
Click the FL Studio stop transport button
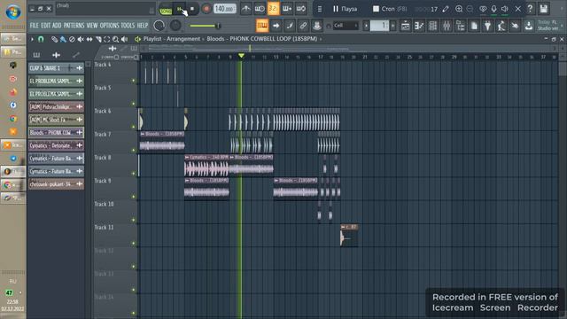(x=192, y=9)
